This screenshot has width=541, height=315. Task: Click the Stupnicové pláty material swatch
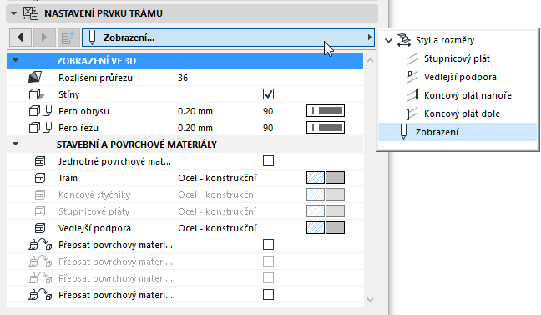(x=326, y=211)
